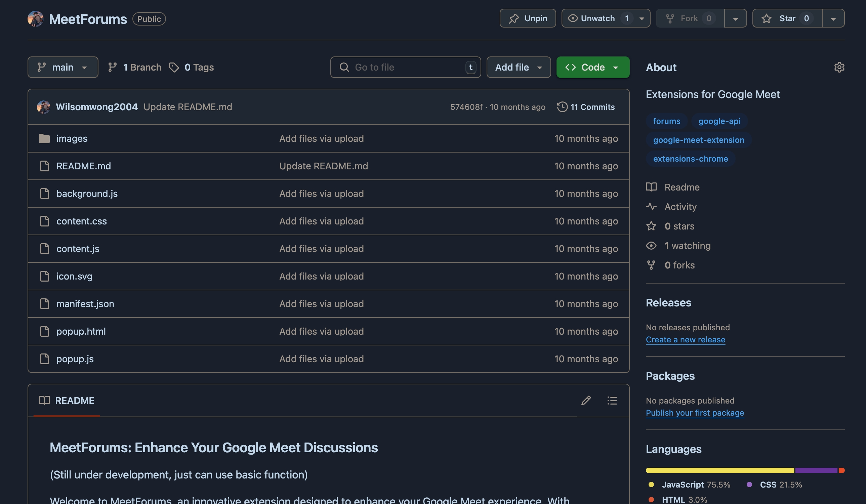This screenshot has width=866, height=504.
Task: Click the Fork button
Action: click(x=690, y=18)
